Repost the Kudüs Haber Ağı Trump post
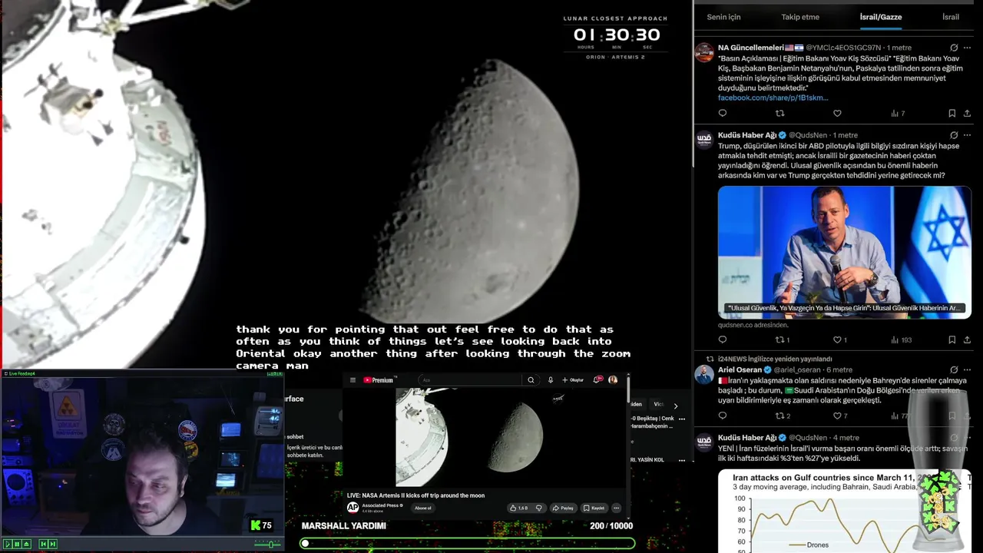 tap(782, 339)
